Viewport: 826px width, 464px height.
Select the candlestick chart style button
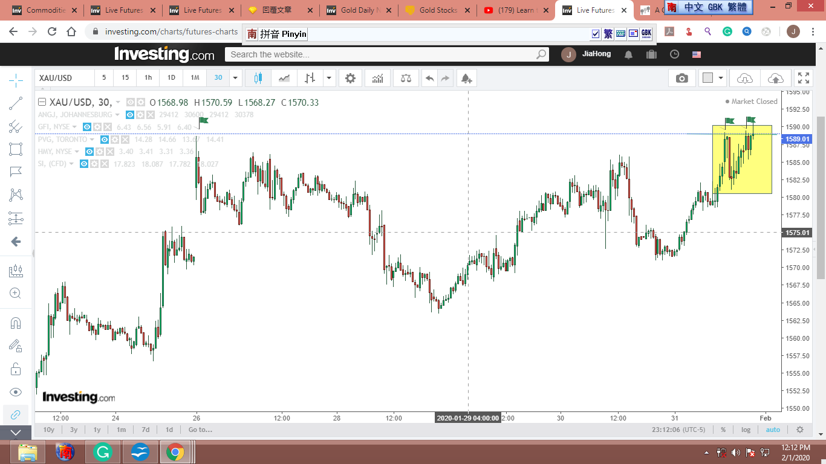pyautogui.click(x=258, y=78)
